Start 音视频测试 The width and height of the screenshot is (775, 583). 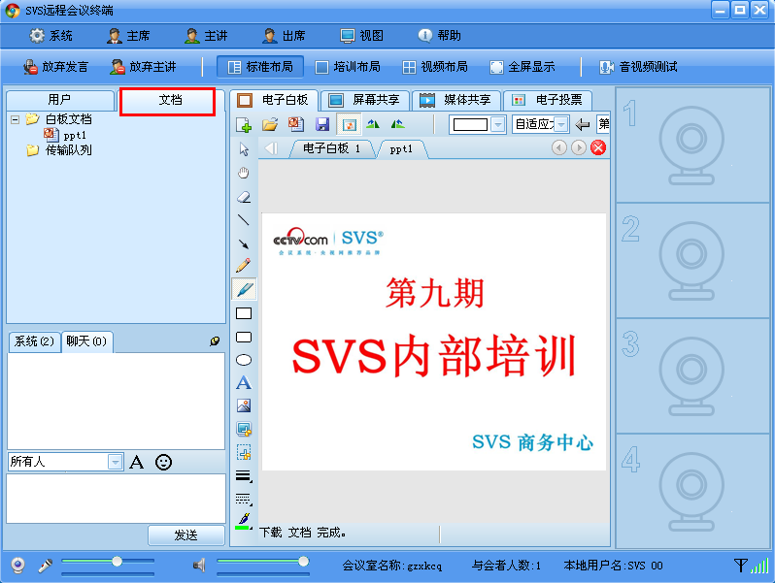(x=638, y=67)
